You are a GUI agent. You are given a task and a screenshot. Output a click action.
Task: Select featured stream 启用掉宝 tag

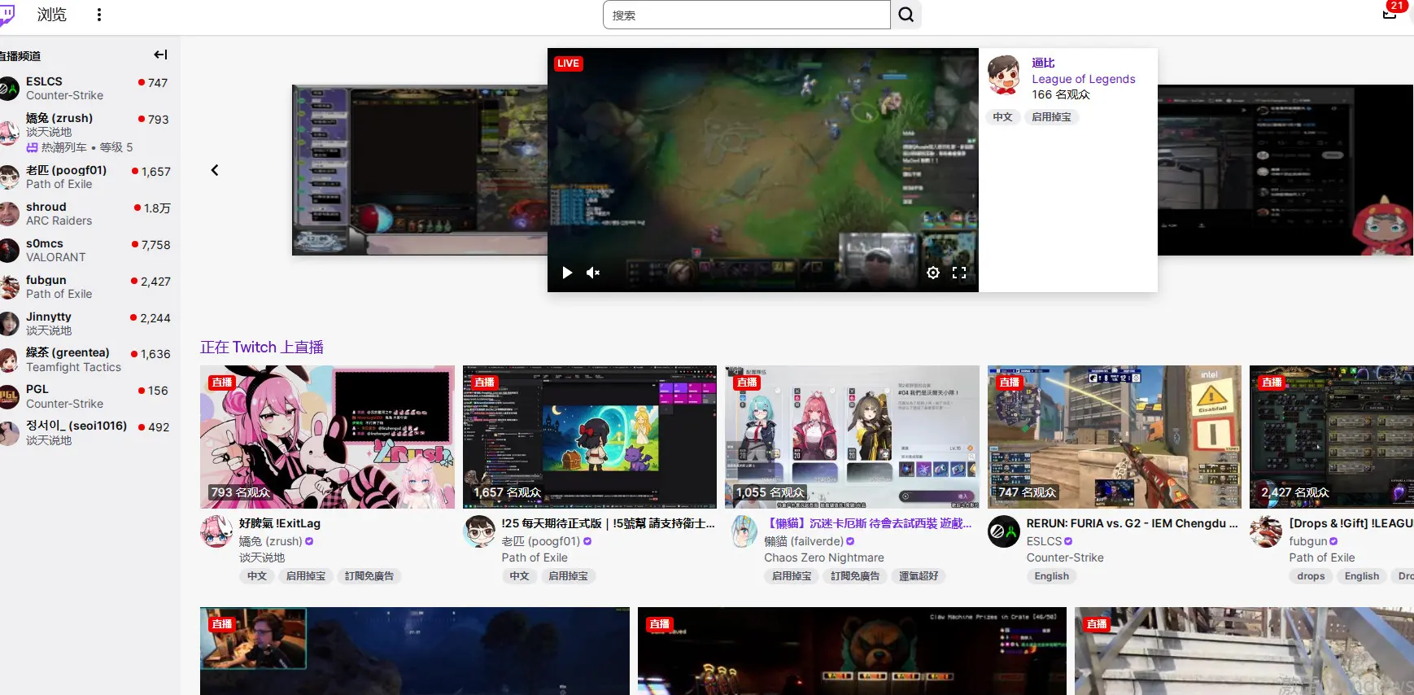(1051, 117)
